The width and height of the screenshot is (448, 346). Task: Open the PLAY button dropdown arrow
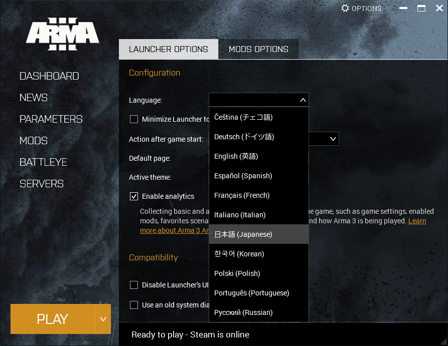103,319
